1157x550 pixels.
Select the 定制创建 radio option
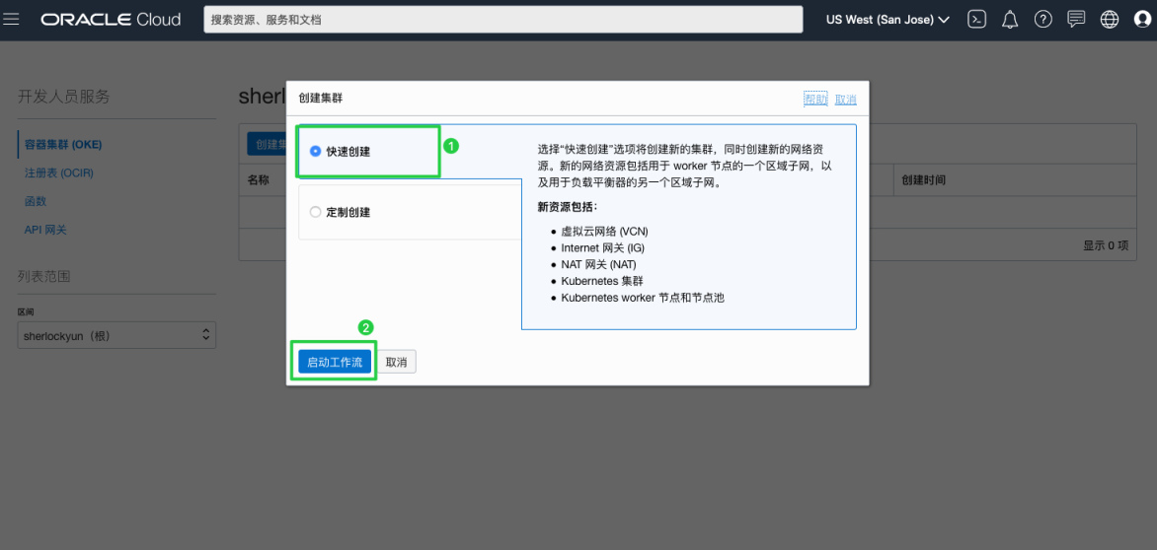(x=316, y=212)
